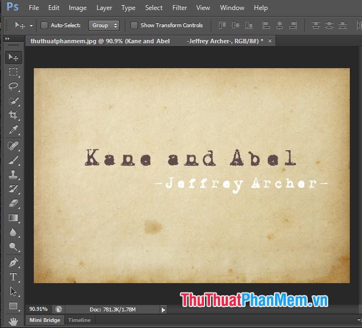Image resolution: width=362 pixels, height=328 pixels.
Task: Select the Hand tool
Action: [x=13, y=321]
